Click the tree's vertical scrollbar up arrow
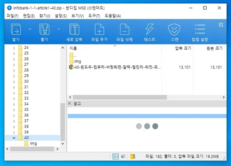Image resolution: width=231 pixels, height=166 pixels. pos(63,48)
